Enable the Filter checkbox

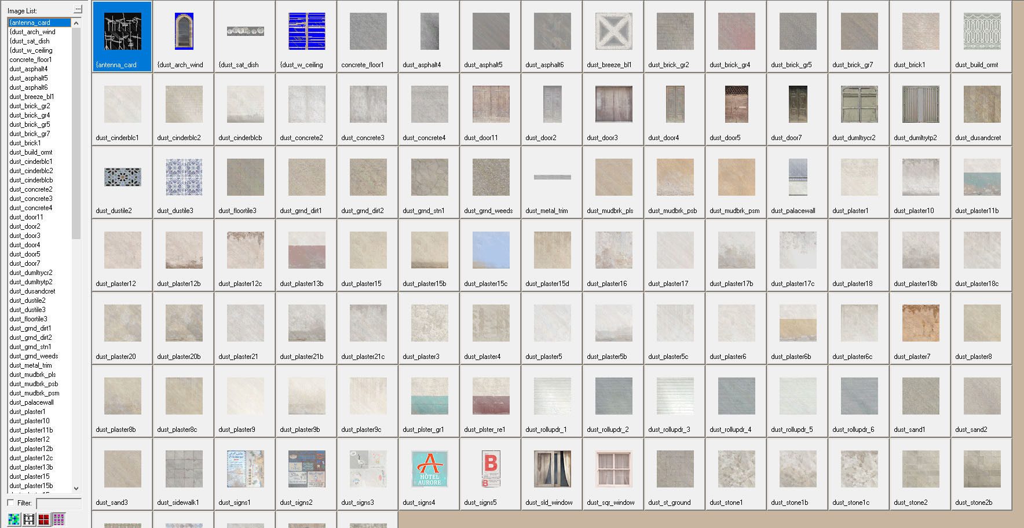click(10, 503)
